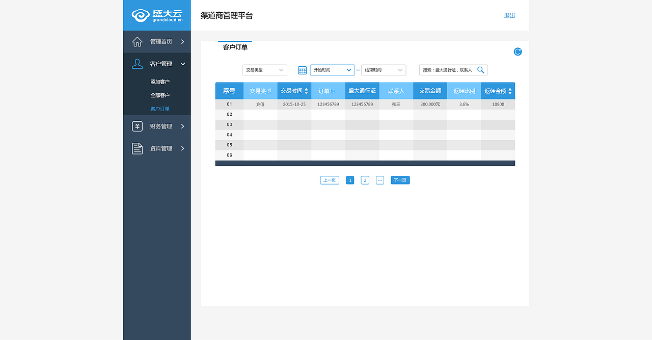Viewport: 652px width, 340px height.
Task: Click row number 02
Action: (x=229, y=114)
